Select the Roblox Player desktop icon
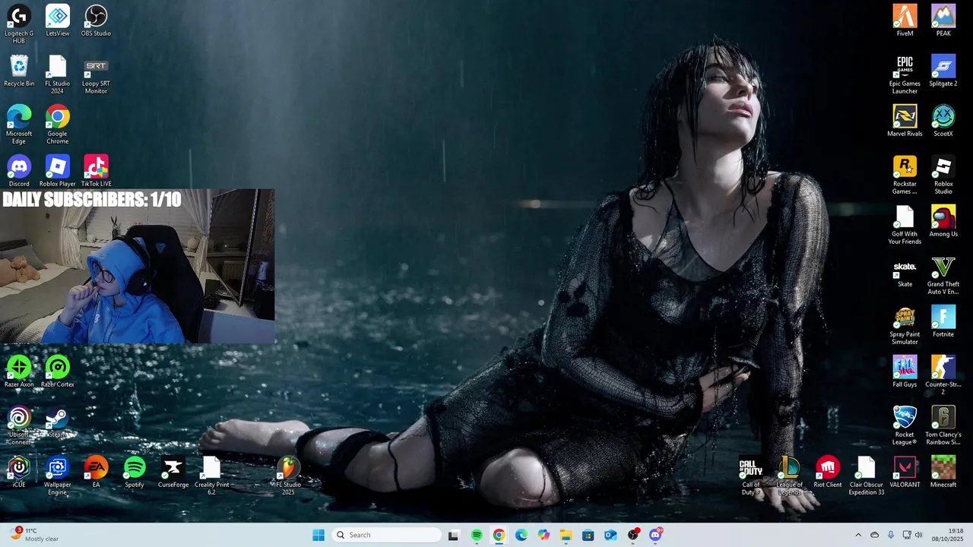This screenshot has width=973, height=547. [58, 171]
